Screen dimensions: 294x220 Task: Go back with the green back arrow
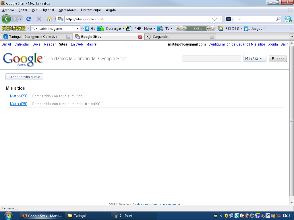(x=6, y=19)
